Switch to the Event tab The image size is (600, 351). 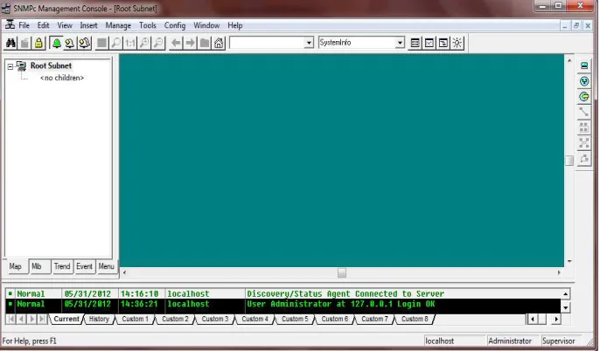84,266
